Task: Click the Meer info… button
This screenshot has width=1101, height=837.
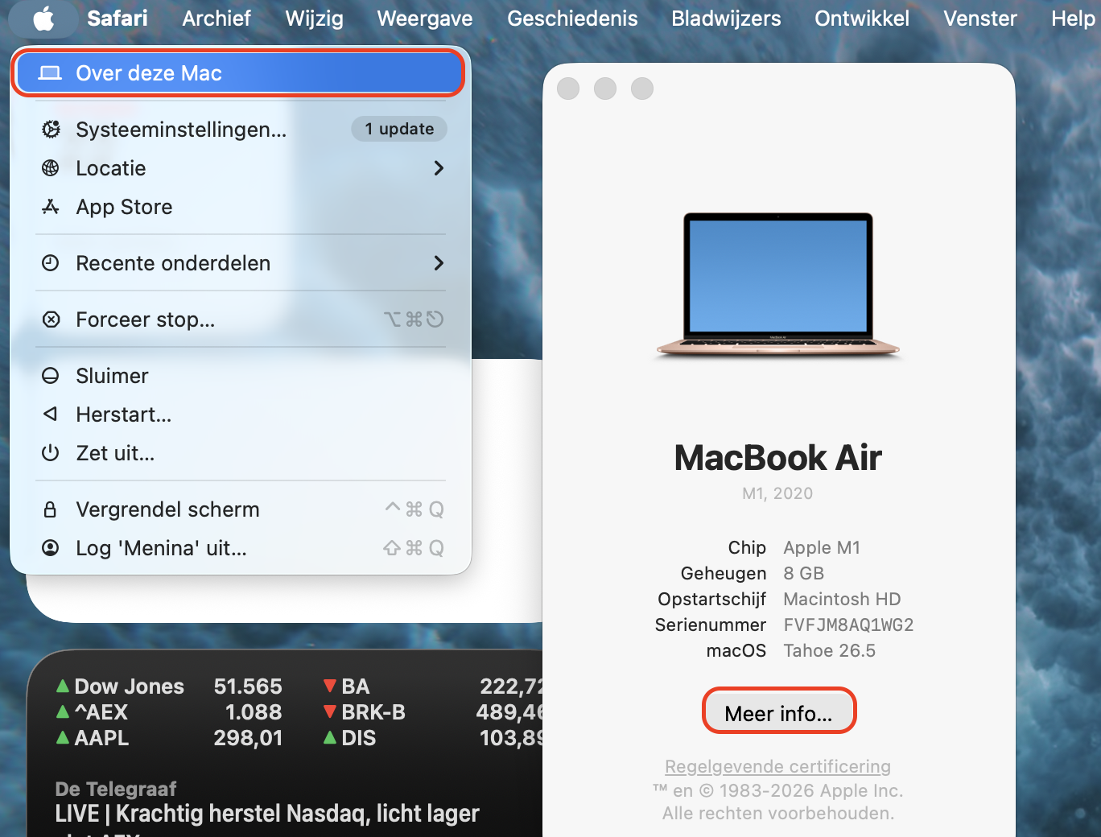Action: point(779,713)
